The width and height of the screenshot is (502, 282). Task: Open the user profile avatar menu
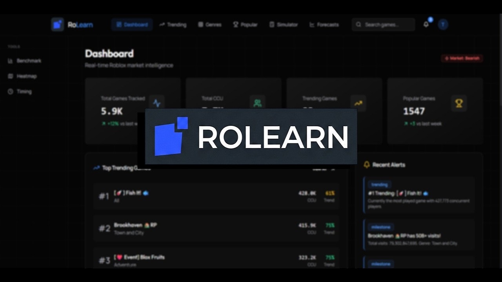[x=443, y=24]
